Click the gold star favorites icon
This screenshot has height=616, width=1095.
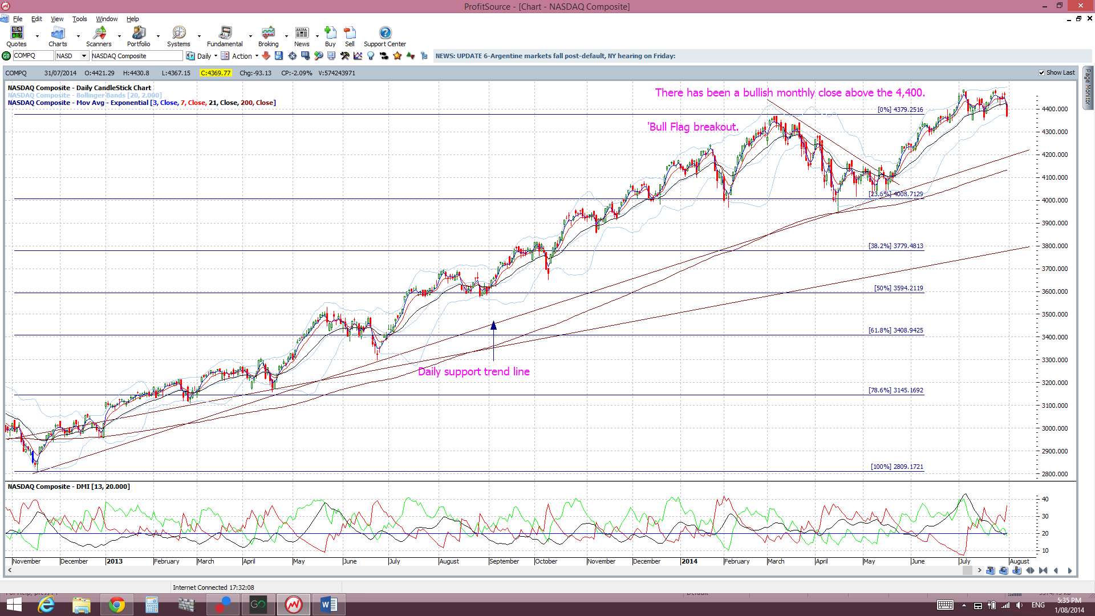coord(398,56)
